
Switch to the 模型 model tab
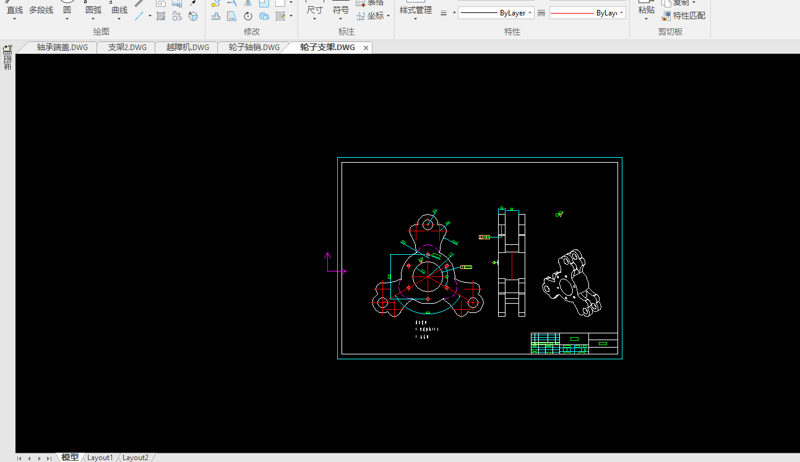tap(70, 457)
